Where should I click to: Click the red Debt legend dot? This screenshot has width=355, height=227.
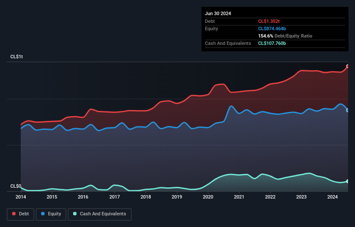14,214
